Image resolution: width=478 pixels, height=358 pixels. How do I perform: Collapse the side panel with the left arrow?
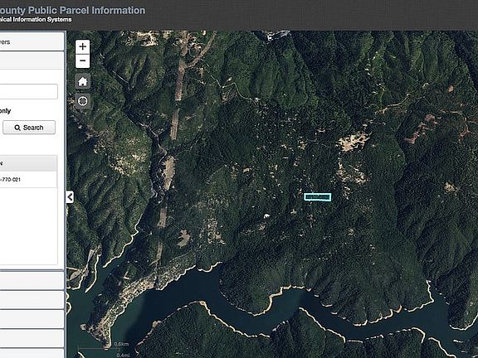[x=70, y=197]
